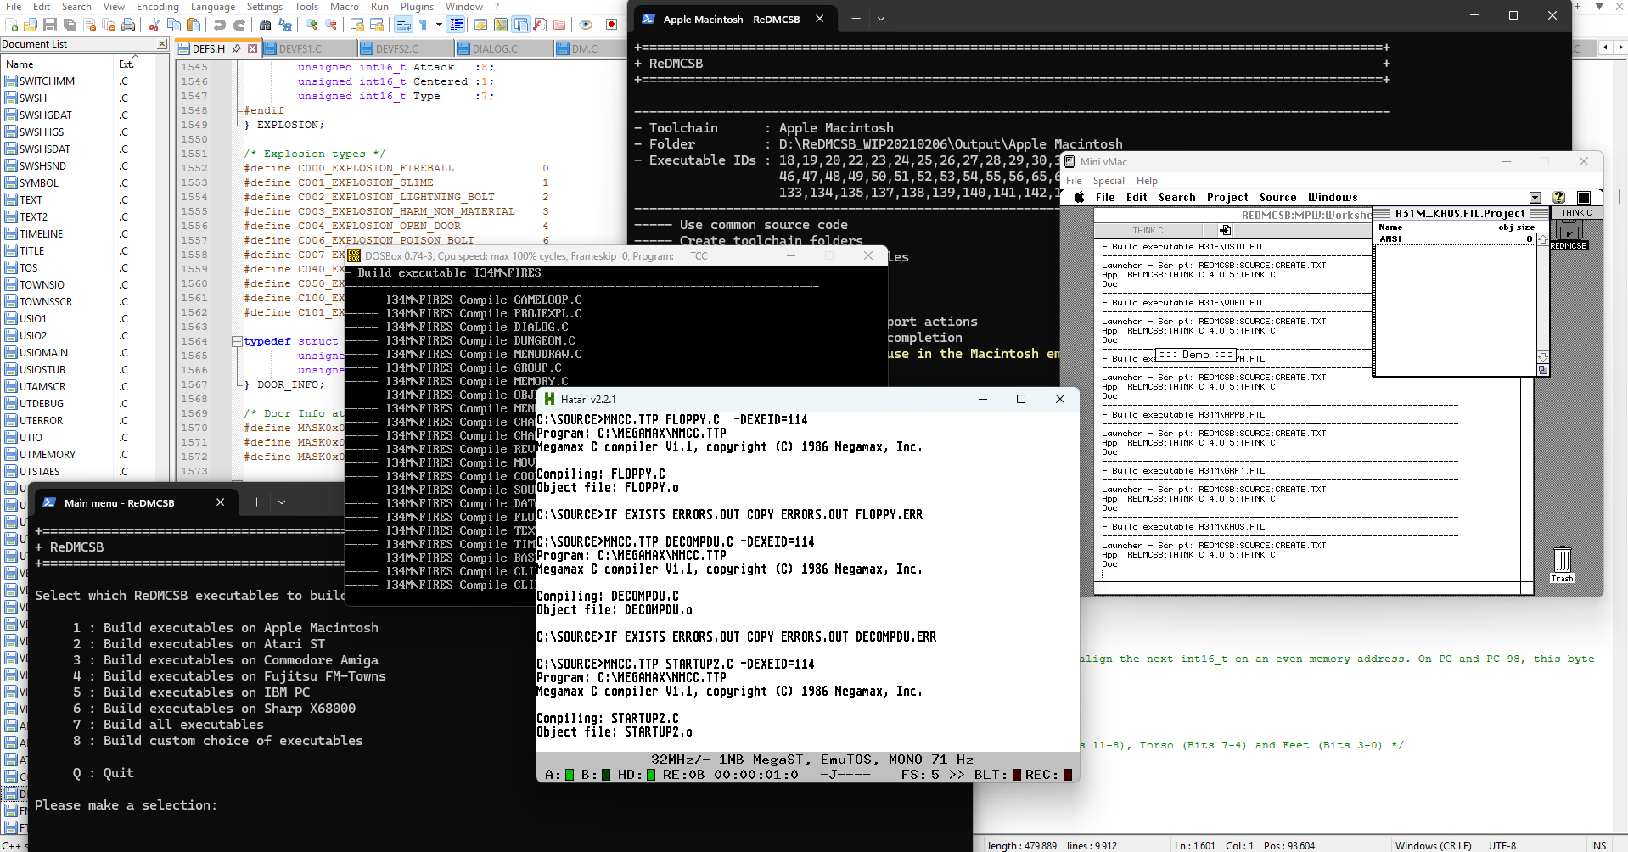This screenshot has width=1628, height=852.
Task: Toggle the Document List panel toolbar button
Action: [520, 25]
